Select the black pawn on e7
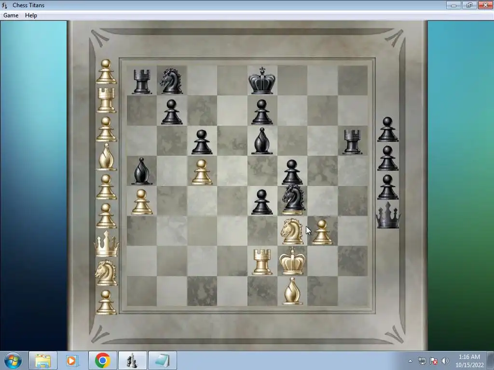 (262, 112)
